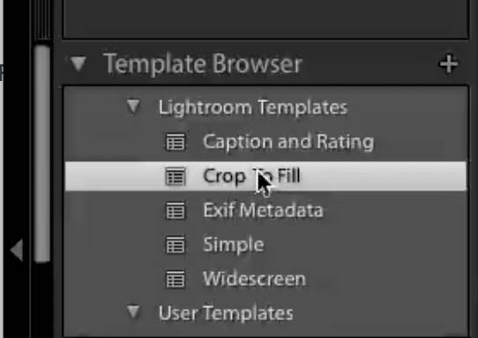
Task: Click the dark preview area above Template Browser
Action: coord(265,18)
